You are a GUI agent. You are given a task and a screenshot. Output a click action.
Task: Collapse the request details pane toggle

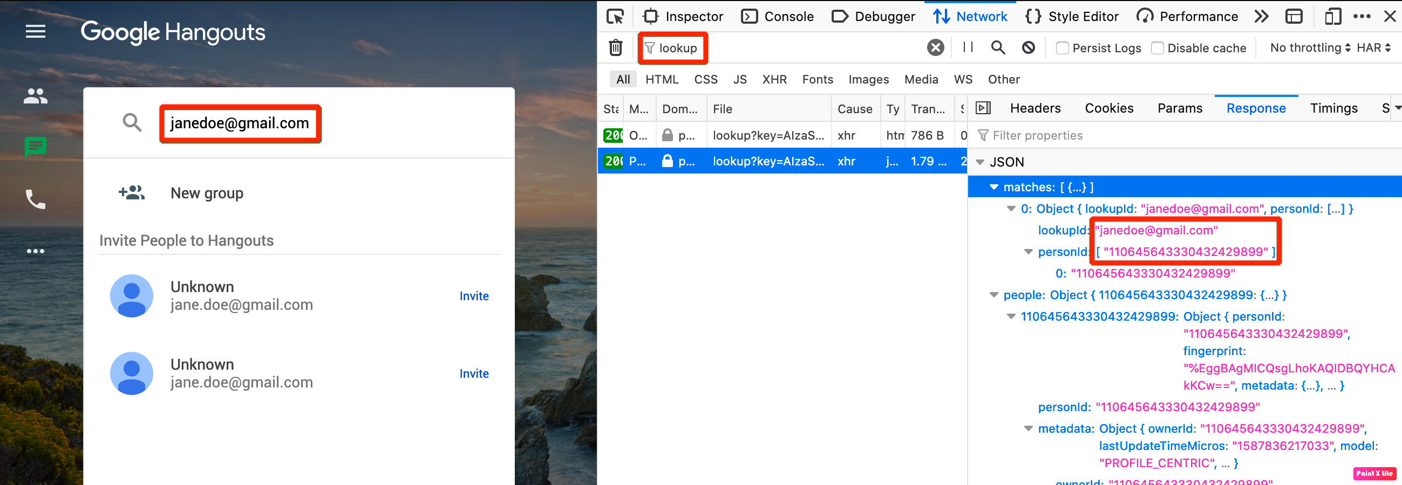pos(983,108)
